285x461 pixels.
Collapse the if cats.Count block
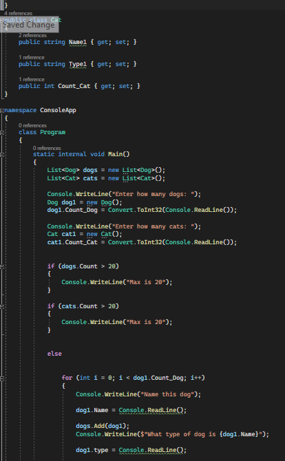[2, 307]
